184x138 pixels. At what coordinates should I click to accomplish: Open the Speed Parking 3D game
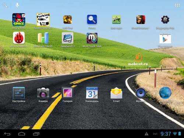coord(43,20)
